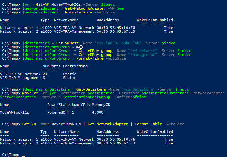Click the NumPorts column header
The width and height of the screenshot is (227, 157).
tap(52, 66)
